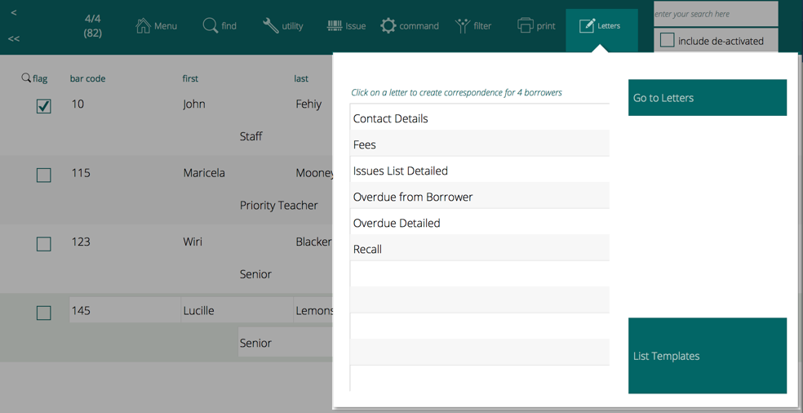Flag borrower Lucille Lemons checkbox
The image size is (803, 413).
click(x=44, y=313)
